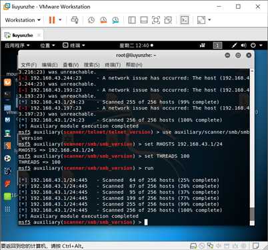Viewport: 268px width, 250px height.
Task: Open snapshot manager icon
Action: point(115,20)
